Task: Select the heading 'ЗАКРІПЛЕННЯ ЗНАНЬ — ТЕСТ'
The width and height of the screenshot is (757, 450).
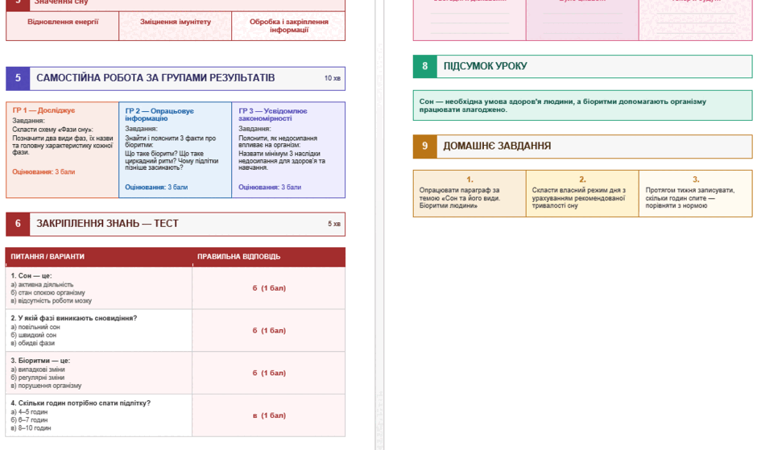Action: click(108, 224)
